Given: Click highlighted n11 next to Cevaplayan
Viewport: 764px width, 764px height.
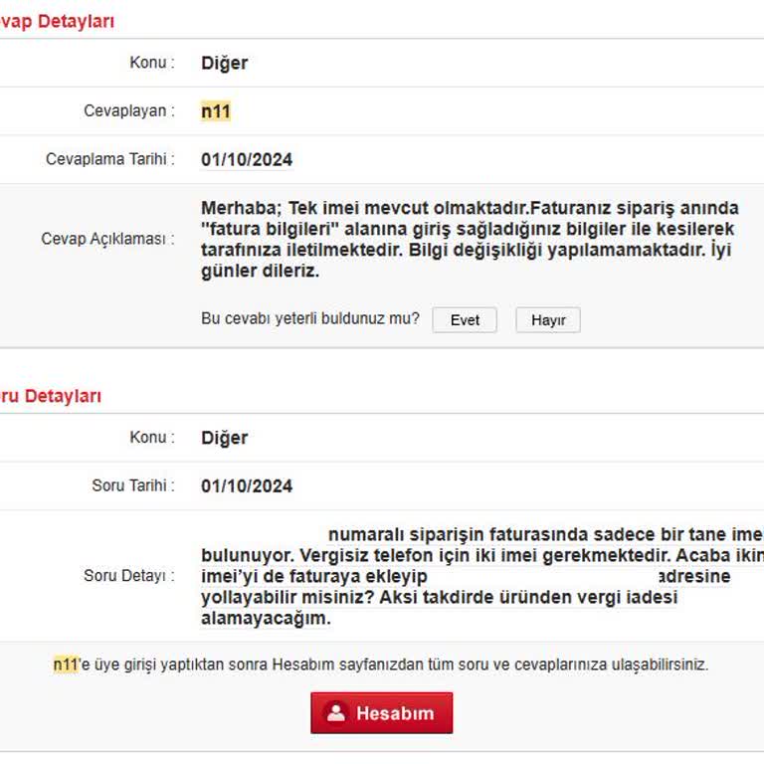Looking at the screenshot, I should pos(216,111).
